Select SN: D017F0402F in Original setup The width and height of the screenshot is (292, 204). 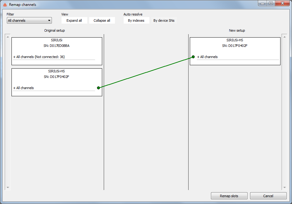click(x=57, y=77)
